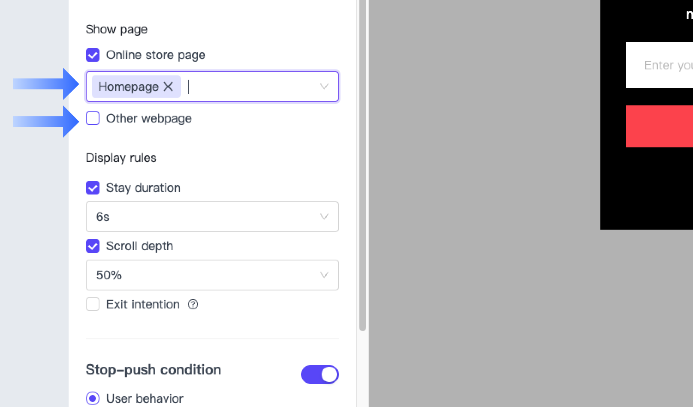This screenshot has width=693, height=407.
Task: Remove the Homepage tag with its X
Action: point(168,87)
